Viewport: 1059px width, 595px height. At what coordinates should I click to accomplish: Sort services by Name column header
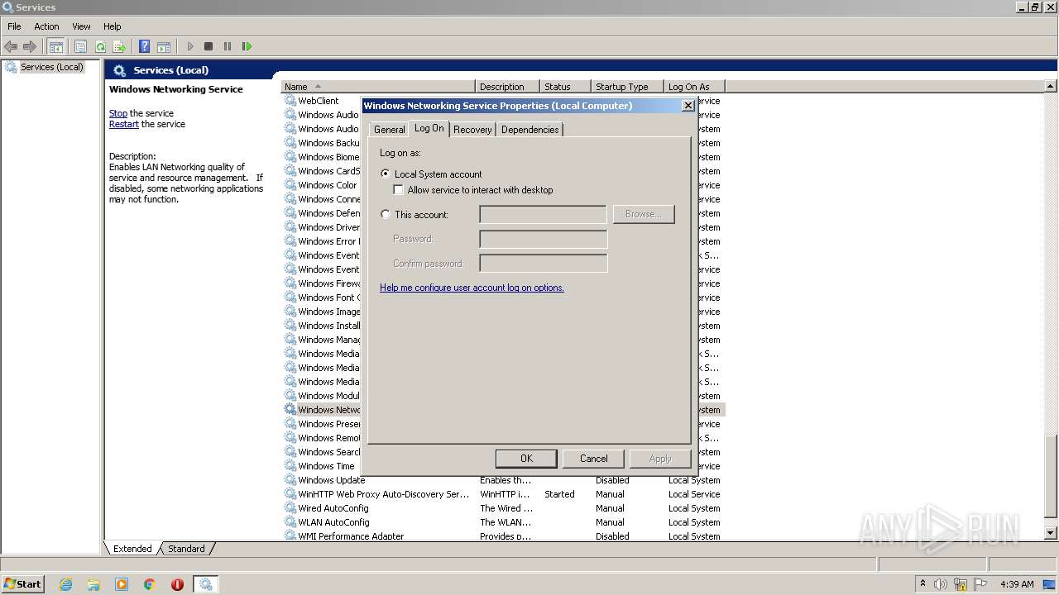click(x=378, y=87)
